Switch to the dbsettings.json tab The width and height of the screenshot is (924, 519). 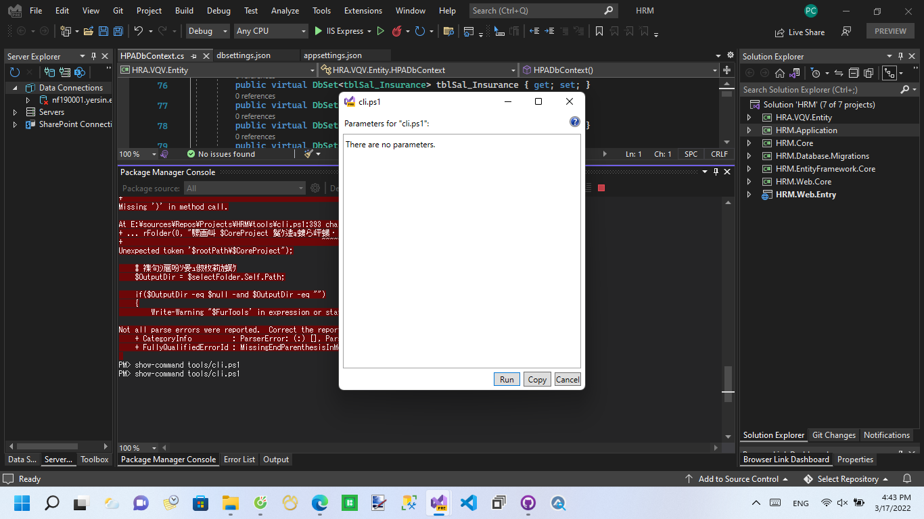point(244,55)
